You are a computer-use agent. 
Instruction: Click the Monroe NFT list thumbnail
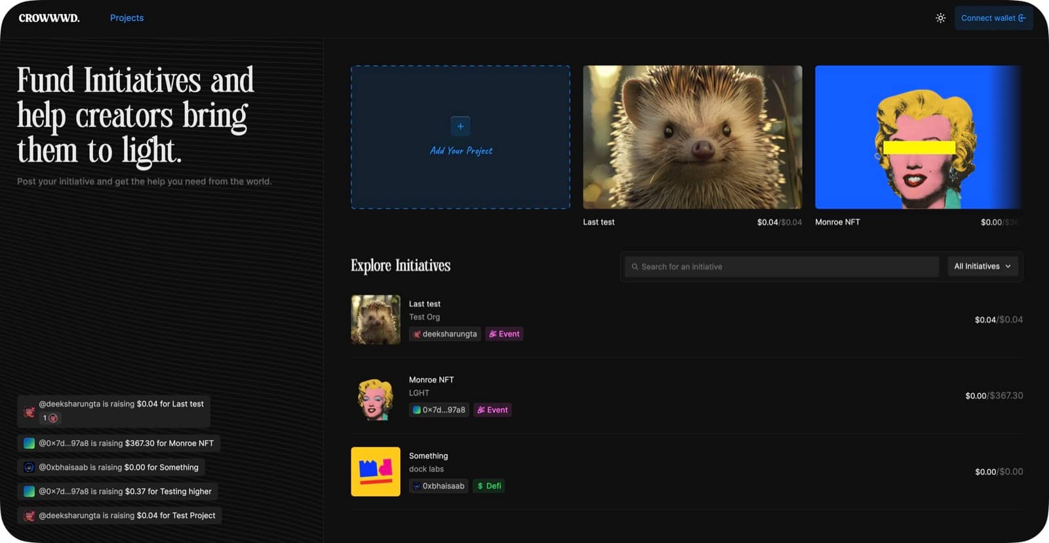[x=376, y=396]
